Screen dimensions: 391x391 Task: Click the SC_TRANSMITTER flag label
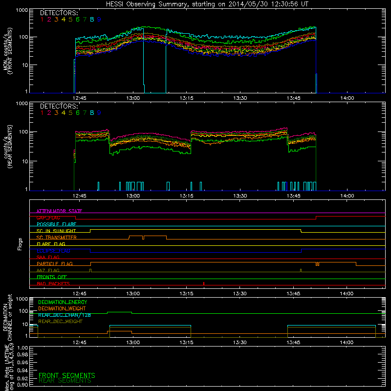tap(57, 238)
